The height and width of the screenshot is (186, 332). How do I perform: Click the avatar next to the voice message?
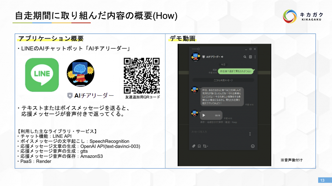point(195,113)
